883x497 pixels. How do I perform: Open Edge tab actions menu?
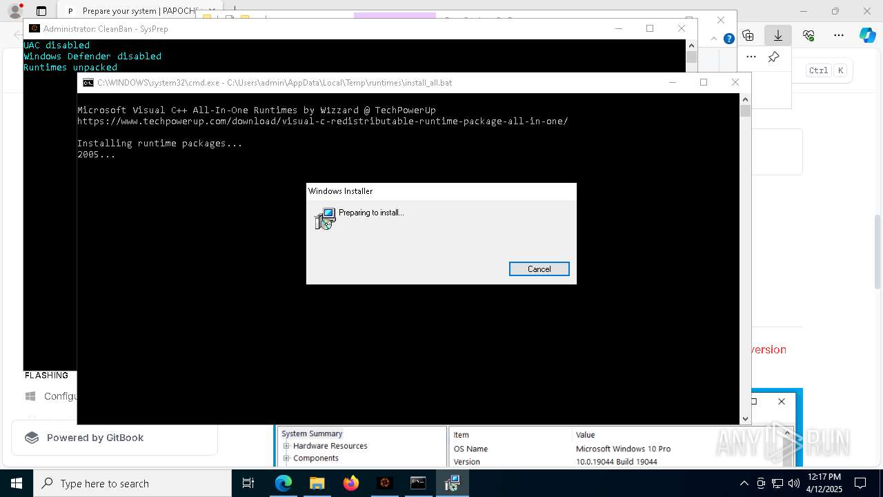click(x=41, y=11)
